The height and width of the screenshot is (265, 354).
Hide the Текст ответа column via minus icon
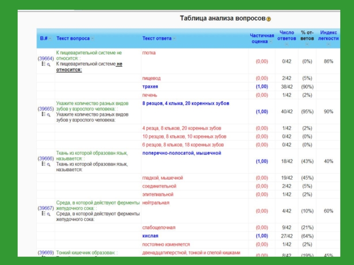coord(174,38)
